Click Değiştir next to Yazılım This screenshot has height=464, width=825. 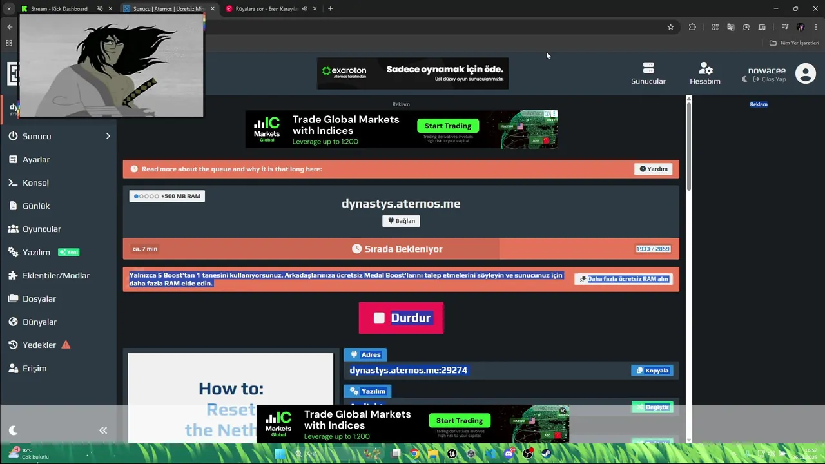click(x=652, y=407)
